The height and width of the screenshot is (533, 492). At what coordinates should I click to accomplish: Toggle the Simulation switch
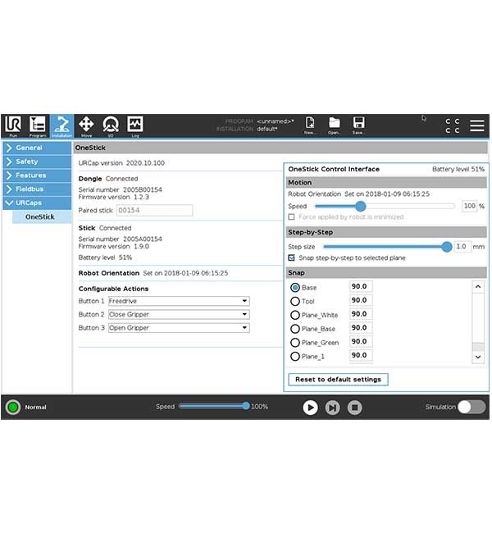[x=471, y=407]
